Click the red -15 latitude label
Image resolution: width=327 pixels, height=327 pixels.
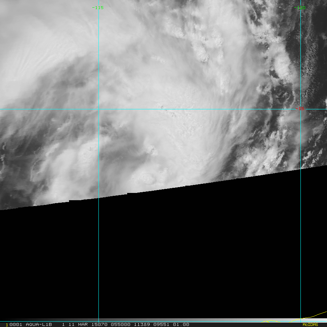300,109
